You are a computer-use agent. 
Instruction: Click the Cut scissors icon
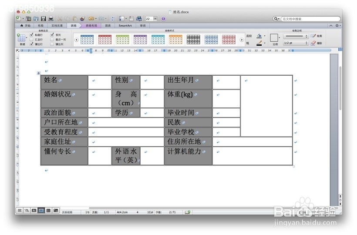[60, 19]
